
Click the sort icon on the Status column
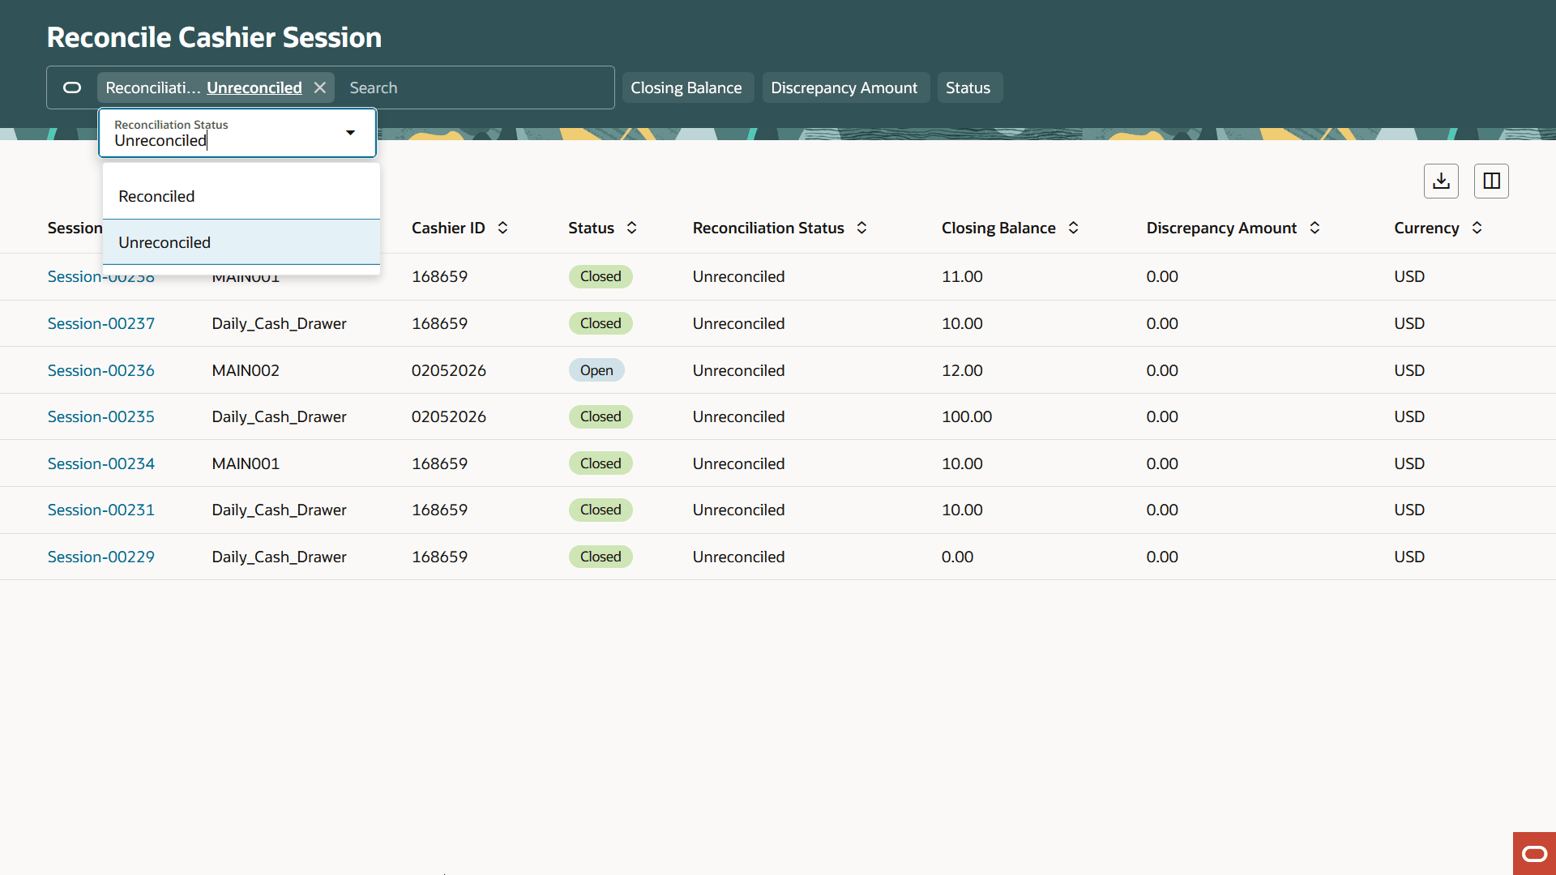tap(631, 228)
